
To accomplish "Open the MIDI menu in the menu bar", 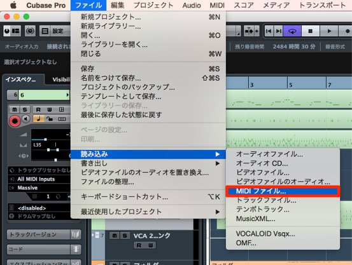I will 217,5.
